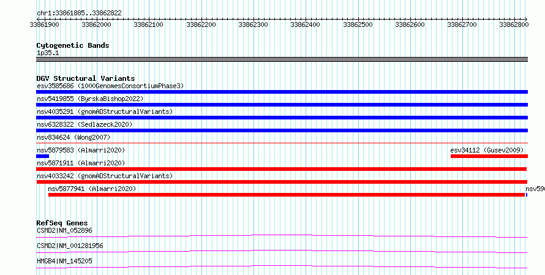This screenshot has width=545, height=275.
Task: Click the DGV Structural Variants track title
Action: pos(86,78)
